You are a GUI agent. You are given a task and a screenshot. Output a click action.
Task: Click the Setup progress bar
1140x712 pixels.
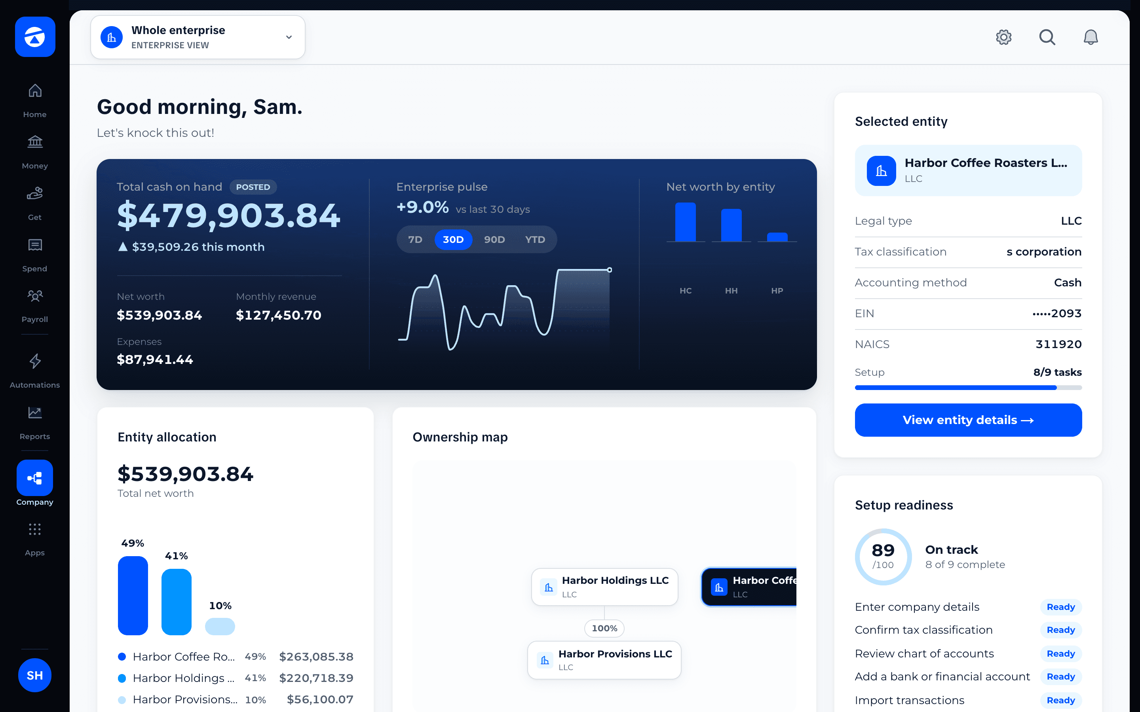968,388
